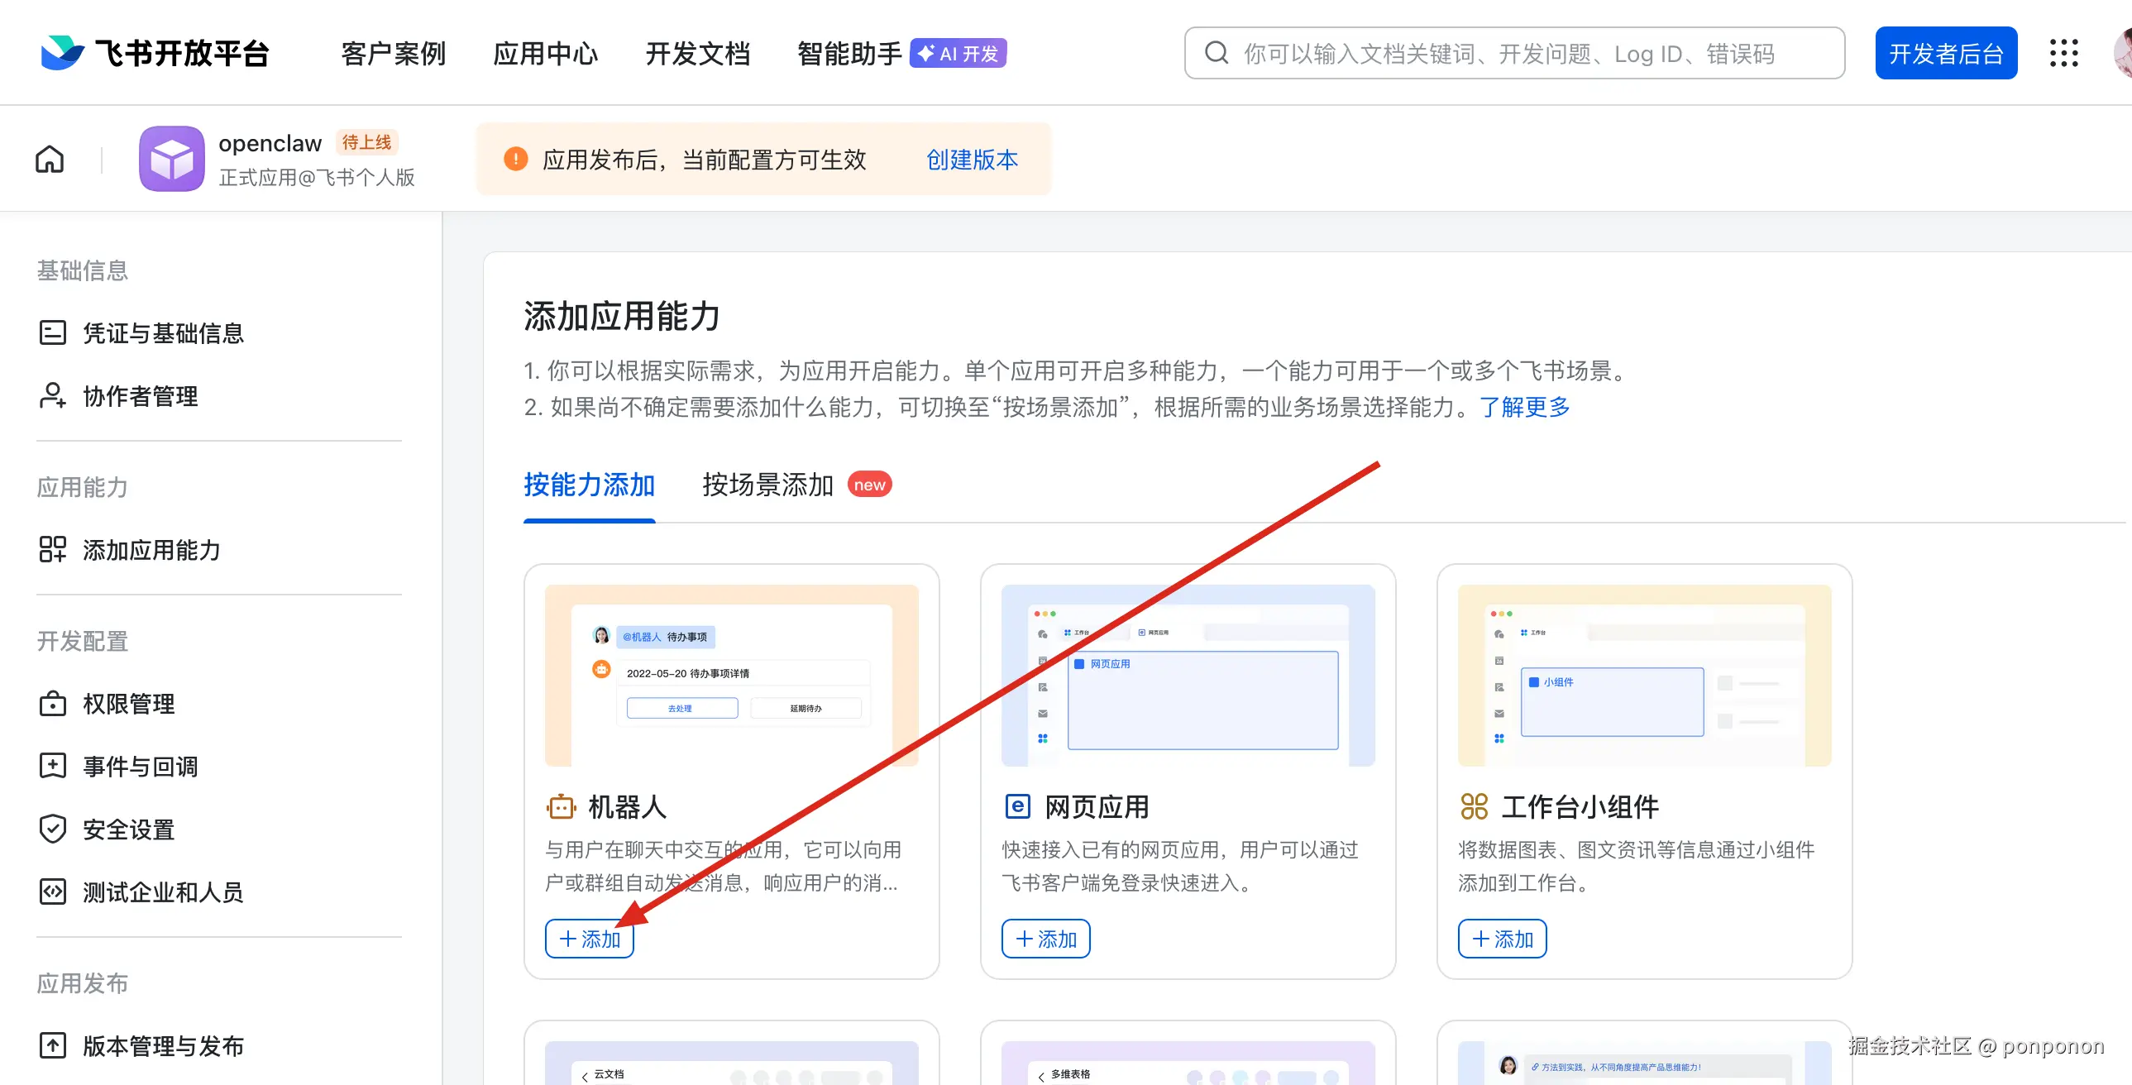This screenshot has width=2132, height=1085.
Task: Click the home icon in breadcrumb bar
Action: coord(50,159)
